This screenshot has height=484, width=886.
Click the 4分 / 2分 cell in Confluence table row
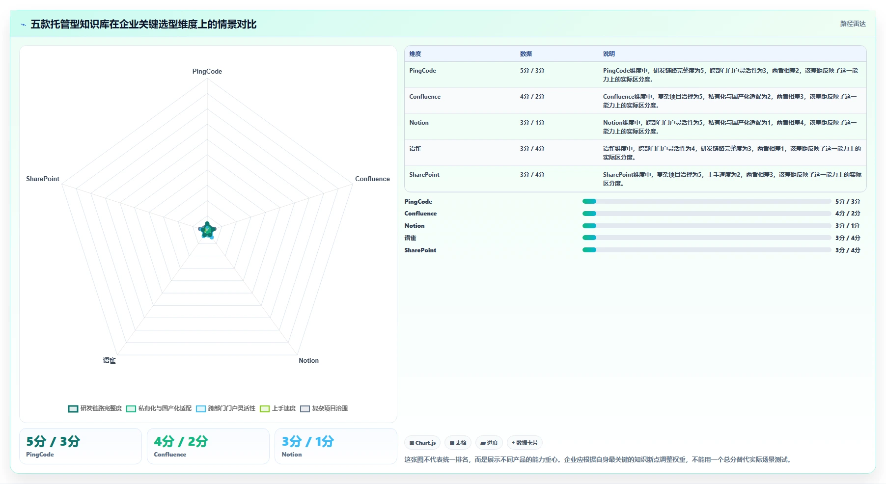pyautogui.click(x=532, y=97)
